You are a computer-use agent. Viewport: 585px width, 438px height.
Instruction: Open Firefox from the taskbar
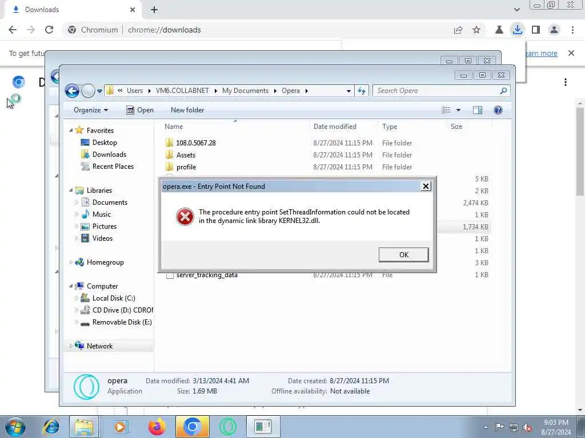(157, 427)
